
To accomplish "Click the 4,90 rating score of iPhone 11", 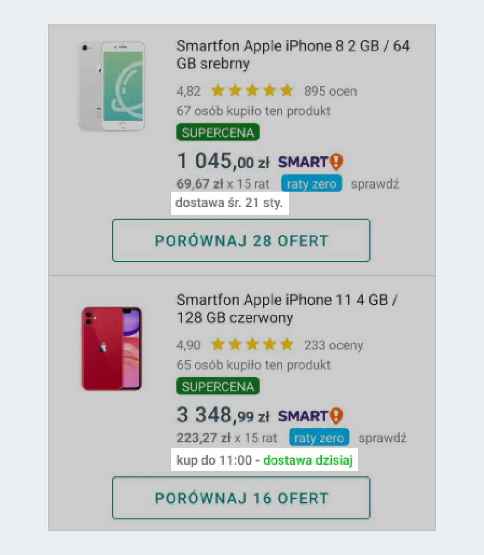I will tap(189, 345).
